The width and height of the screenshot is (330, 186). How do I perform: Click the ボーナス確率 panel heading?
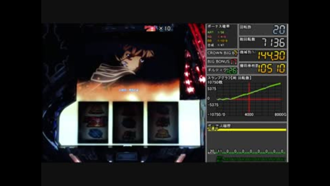point(219,27)
